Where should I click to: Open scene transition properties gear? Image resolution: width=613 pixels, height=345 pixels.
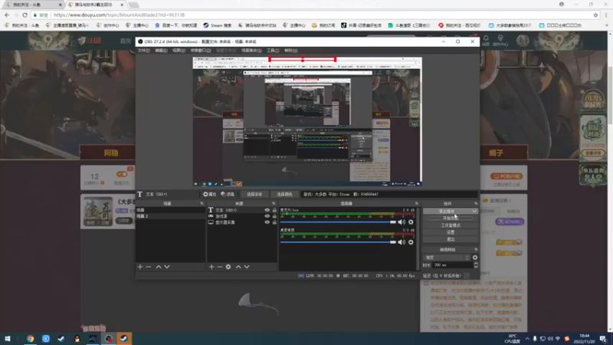(x=475, y=258)
